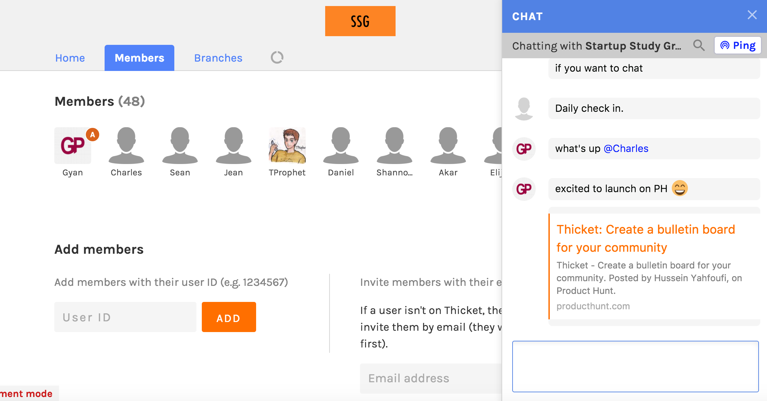767x401 pixels.
Task: Click the Email address field
Action: (x=431, y=378)
